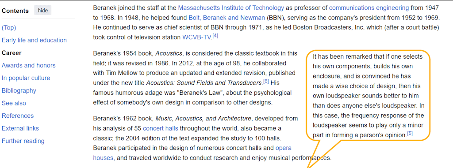Navigate to In popular culture section
The image size is (453, 168).
coord(26,78)
